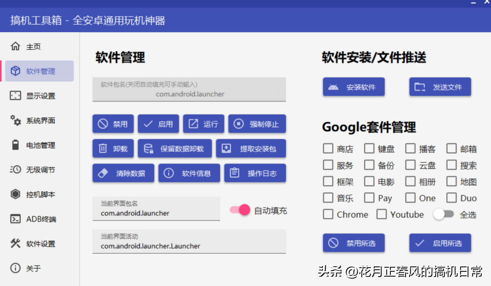The image size is (491, 286).
Task: Click the stop-circle icon on 强制停止
Action: (239, 124)
